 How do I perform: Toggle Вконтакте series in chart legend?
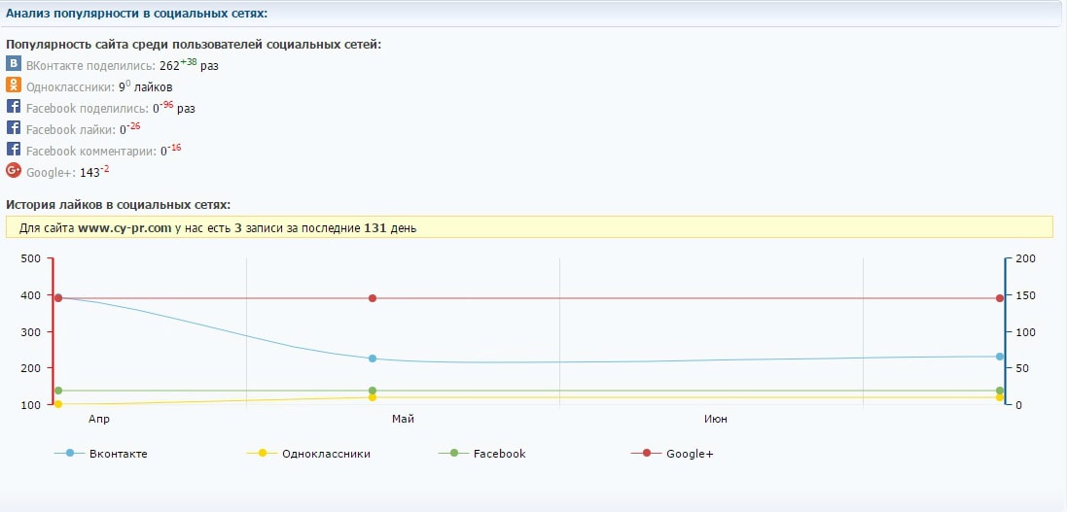click(x=101, y=454)
